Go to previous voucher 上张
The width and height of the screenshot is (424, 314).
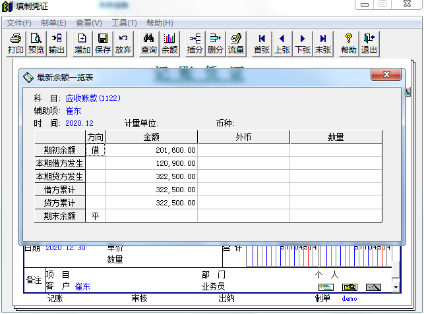(x=282, y=43)
